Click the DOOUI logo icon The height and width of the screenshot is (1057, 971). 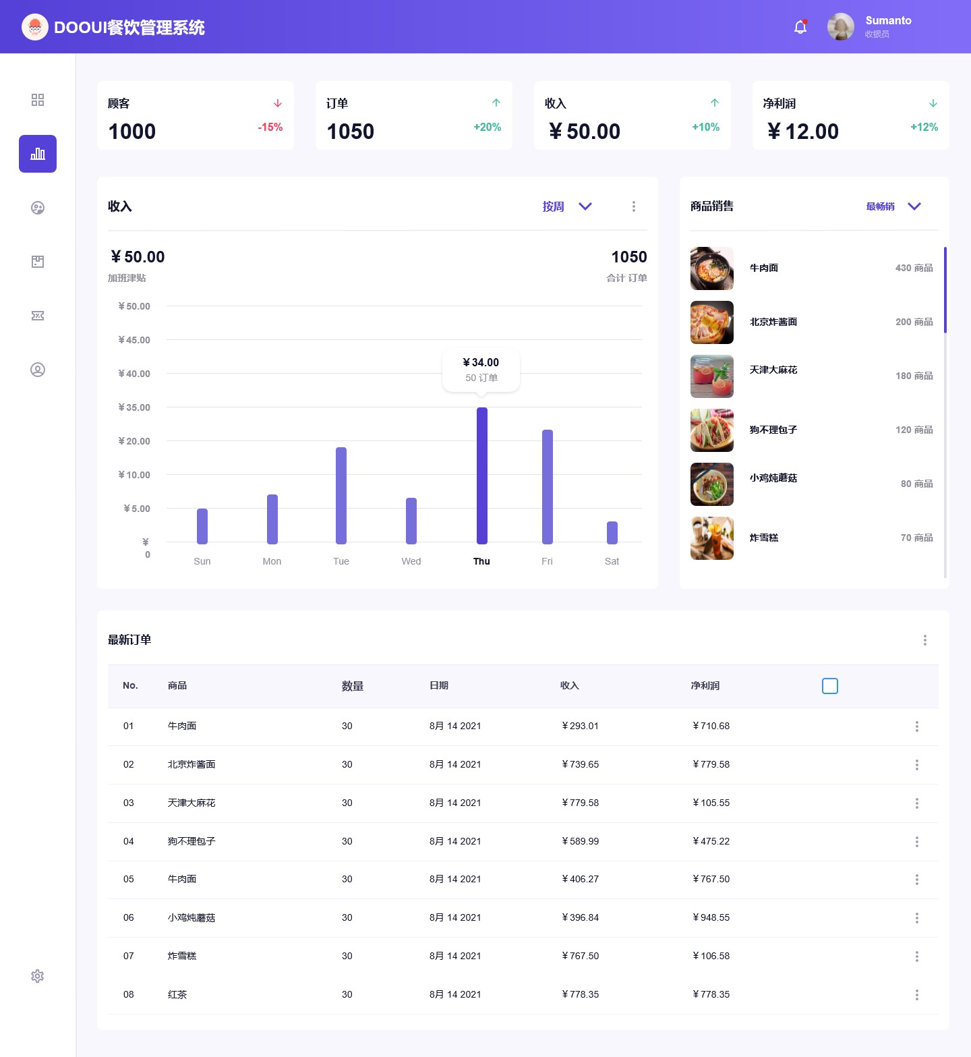35,27
